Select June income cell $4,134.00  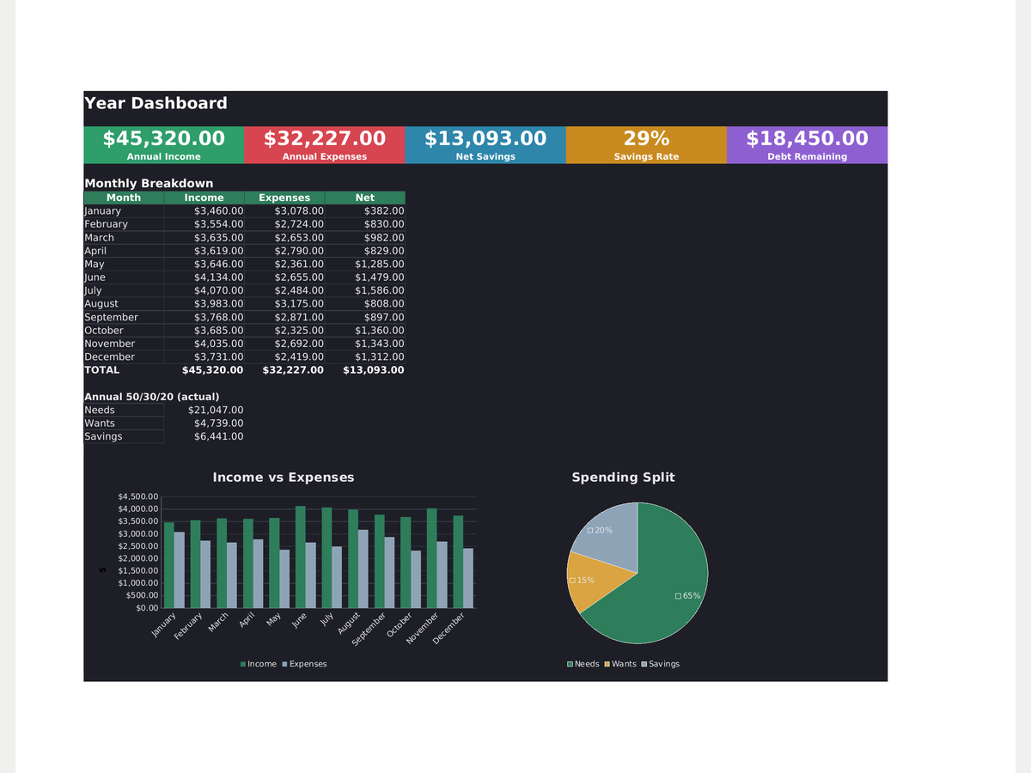point(204,277)
